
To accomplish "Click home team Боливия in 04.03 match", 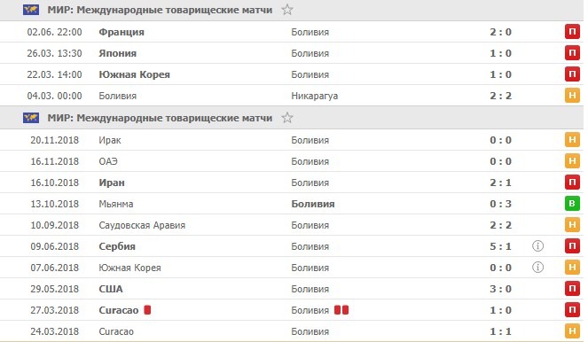I will click(x=118, y=96).
